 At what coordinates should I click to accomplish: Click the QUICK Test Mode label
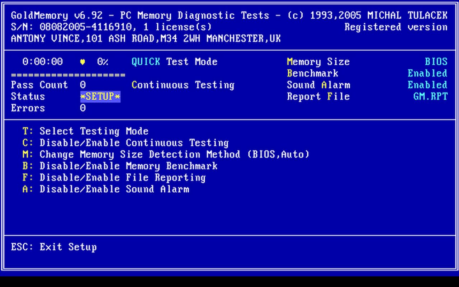tap(174, 62)
